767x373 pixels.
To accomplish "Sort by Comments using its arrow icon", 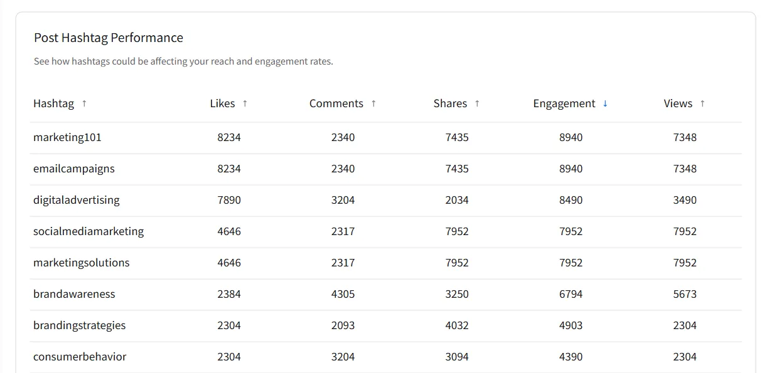I will coord(373,103).
